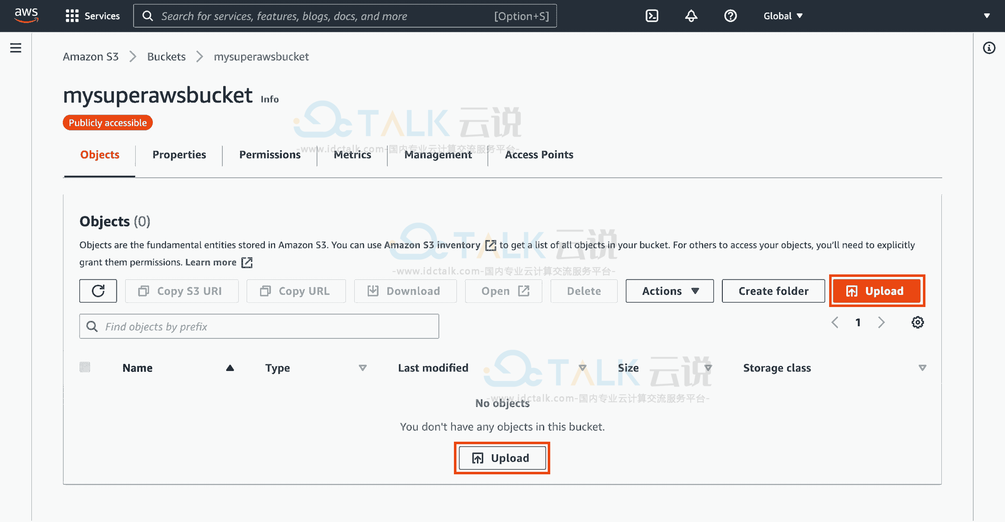Click the AWS logo home icon
The image size is (1005, 522).
click(x=26, y=15)
